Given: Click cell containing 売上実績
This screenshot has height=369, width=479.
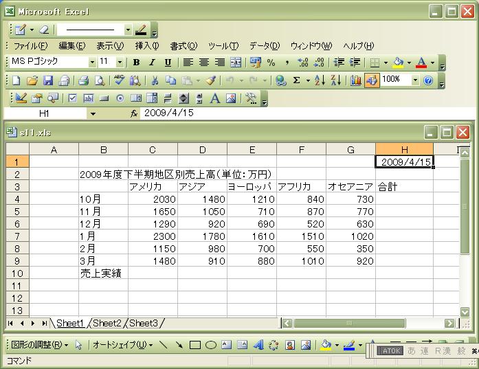Looking at the screenshot, I should click(103, 273).
